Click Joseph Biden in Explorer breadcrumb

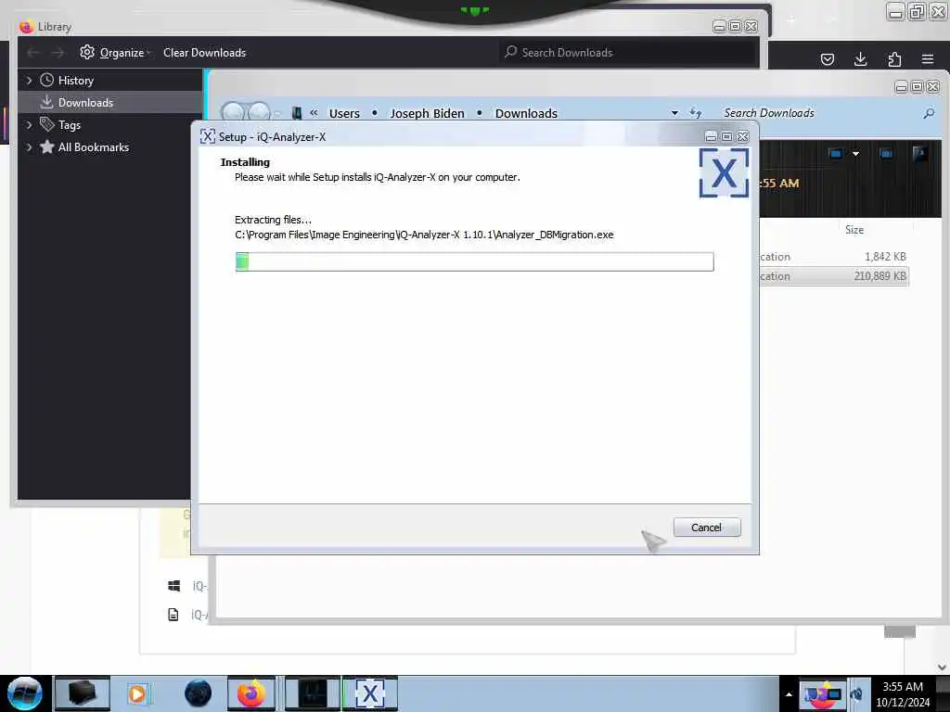click(427, 113)
